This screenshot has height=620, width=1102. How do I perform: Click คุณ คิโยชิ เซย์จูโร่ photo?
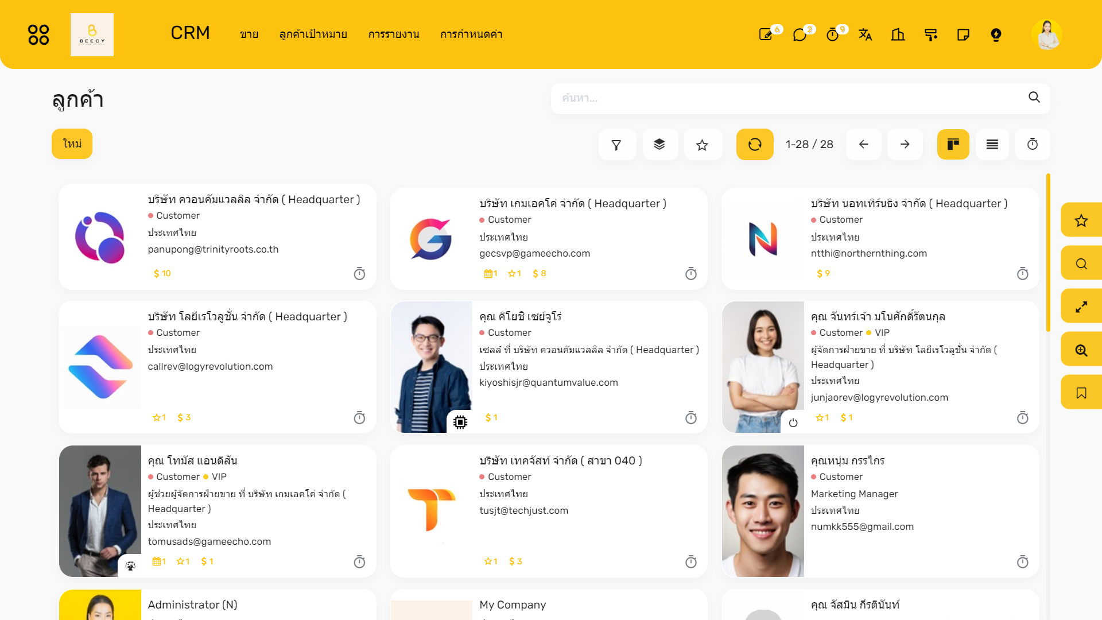431,367
